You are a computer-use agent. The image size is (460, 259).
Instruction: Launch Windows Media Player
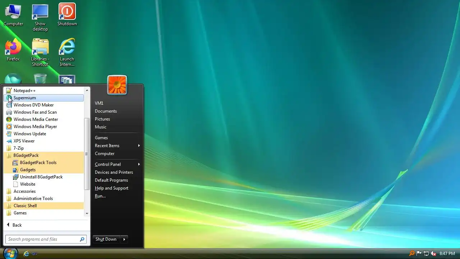pos(43,127)
